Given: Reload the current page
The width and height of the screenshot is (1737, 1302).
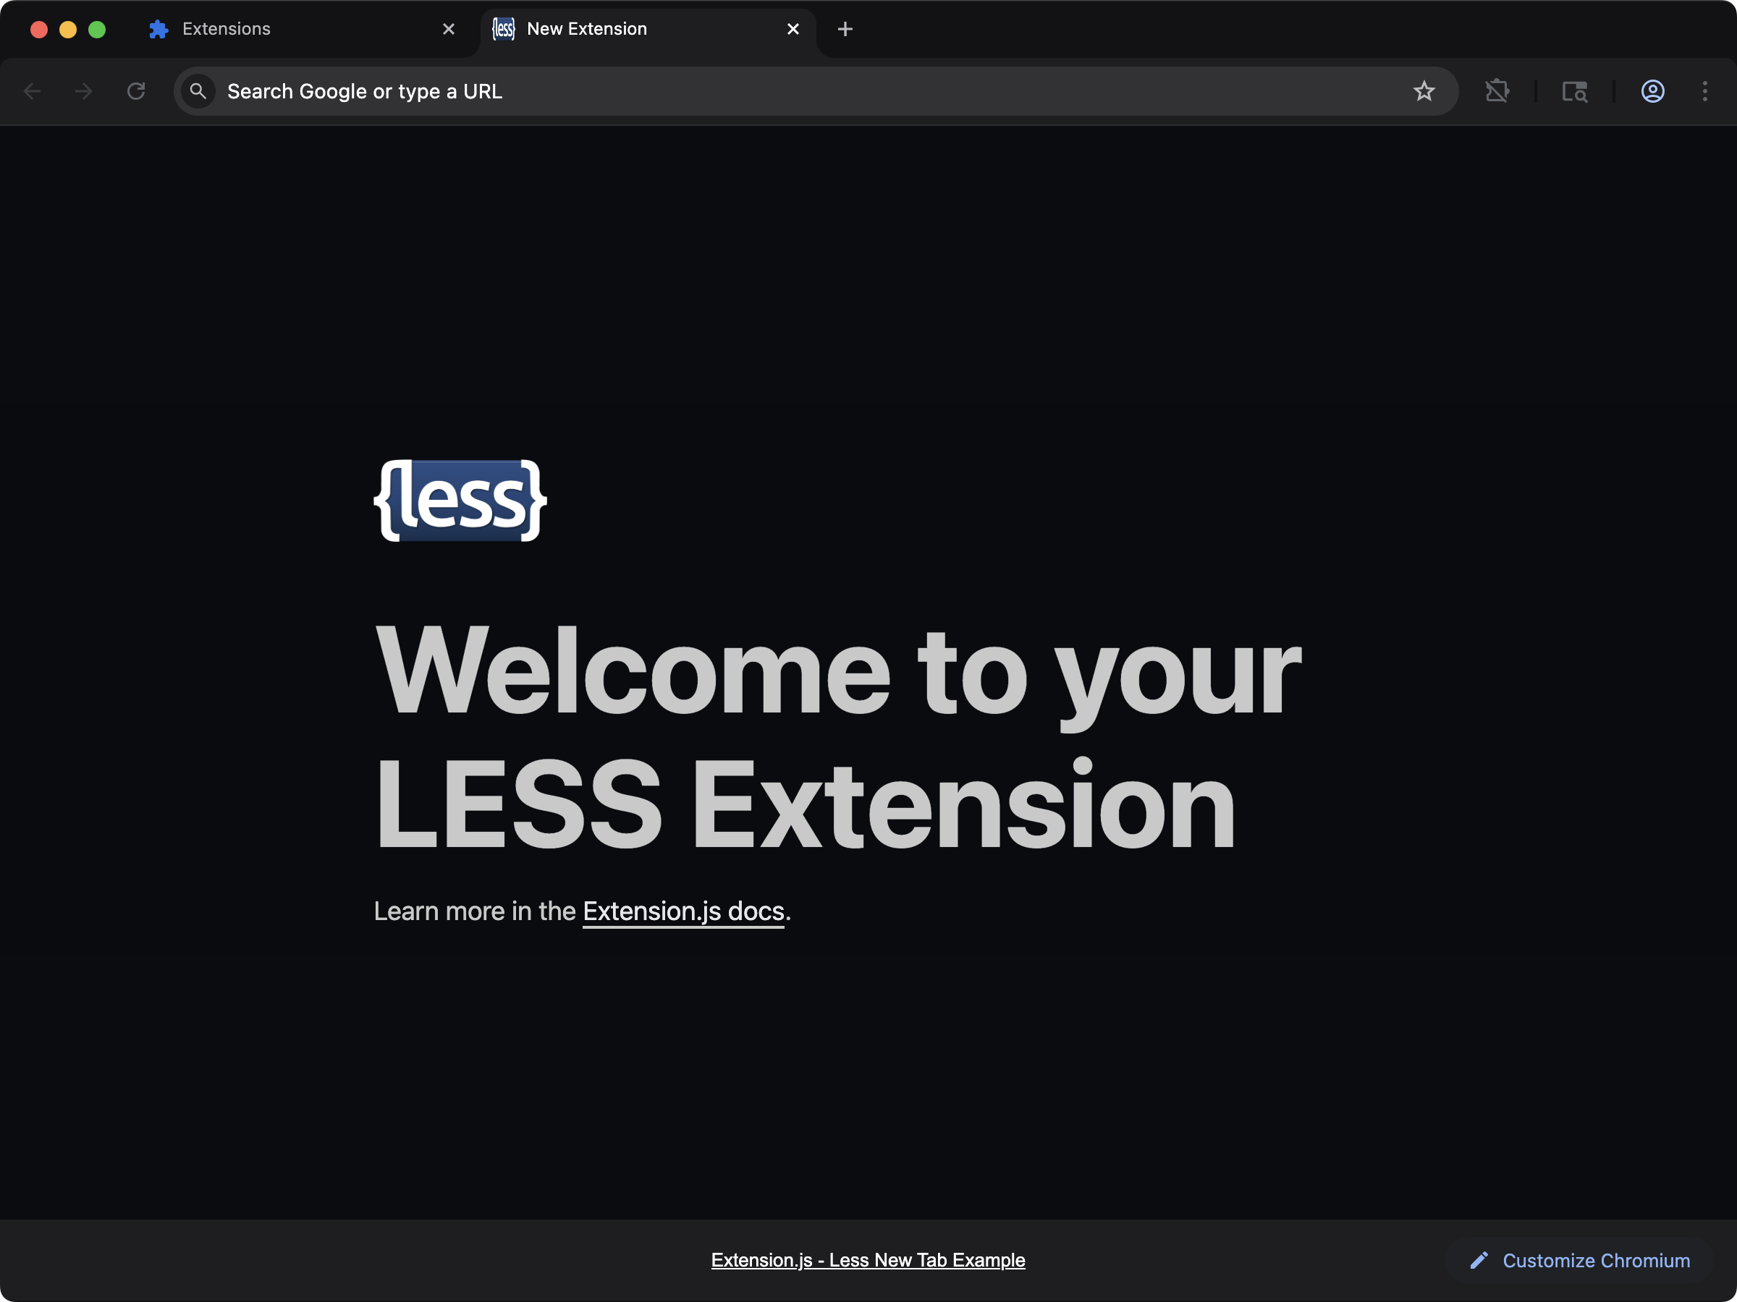Looking at the screenshot, I should [x=136, y=91].
